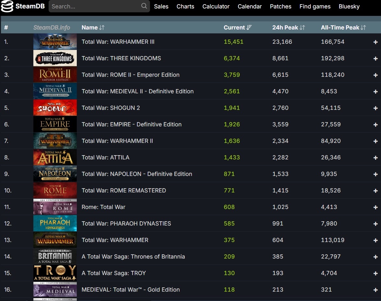The image size is (381, 301).
Task: Click the # column header
Action: (x=6, y=28)
